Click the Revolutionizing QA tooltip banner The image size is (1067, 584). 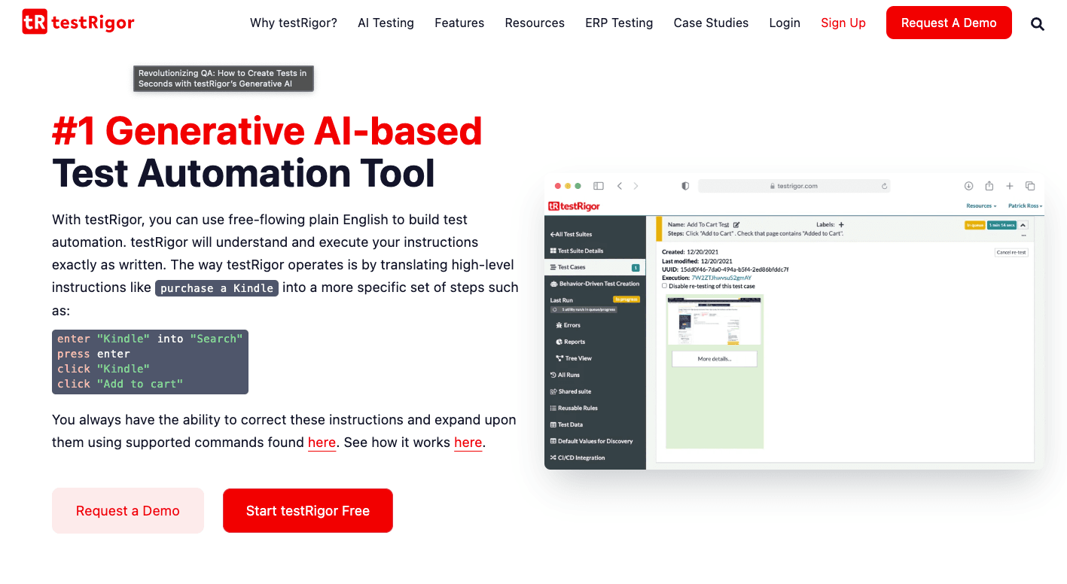224,78
